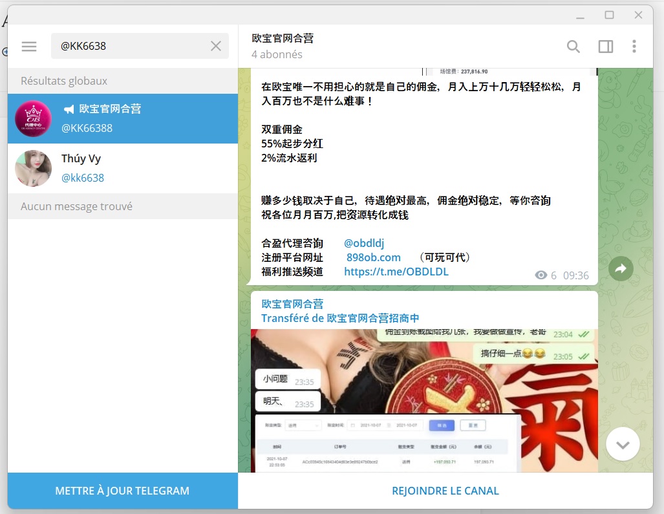This screenshot has width=664, height=514.
Task: Click REJOINDRE LE CANAL button
Action: tap(445, 491)
